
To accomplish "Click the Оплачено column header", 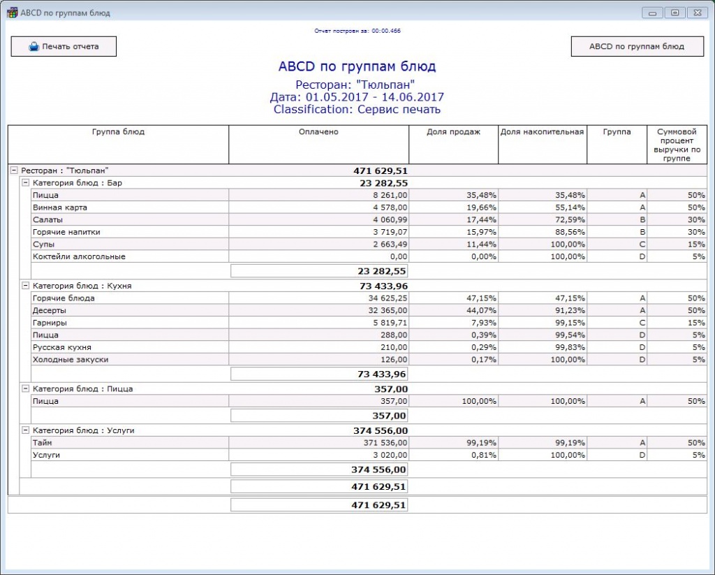I will tap(318, 133).
